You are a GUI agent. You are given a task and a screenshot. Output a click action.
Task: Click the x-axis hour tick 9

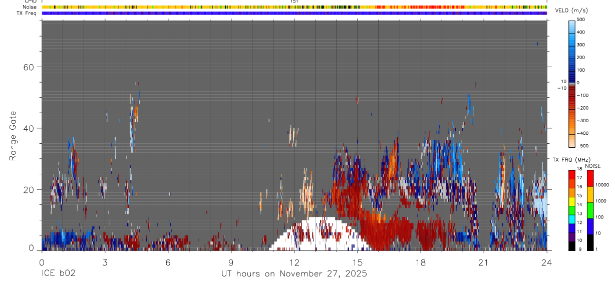pyautogui.click(x=231, y=262)
